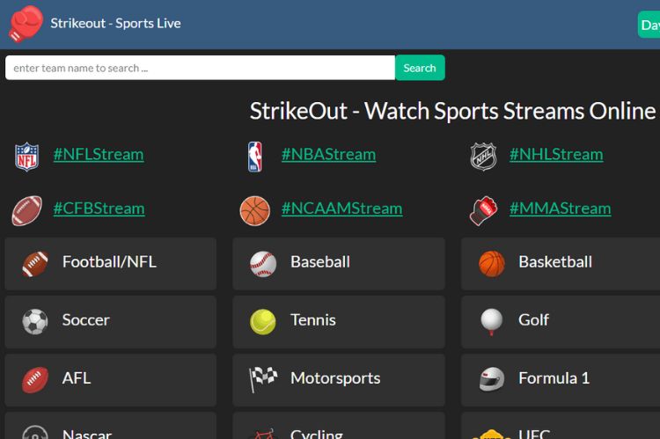660x439 pixels.
Task: Click the red AFL ball icon
Action: [35, 380]
